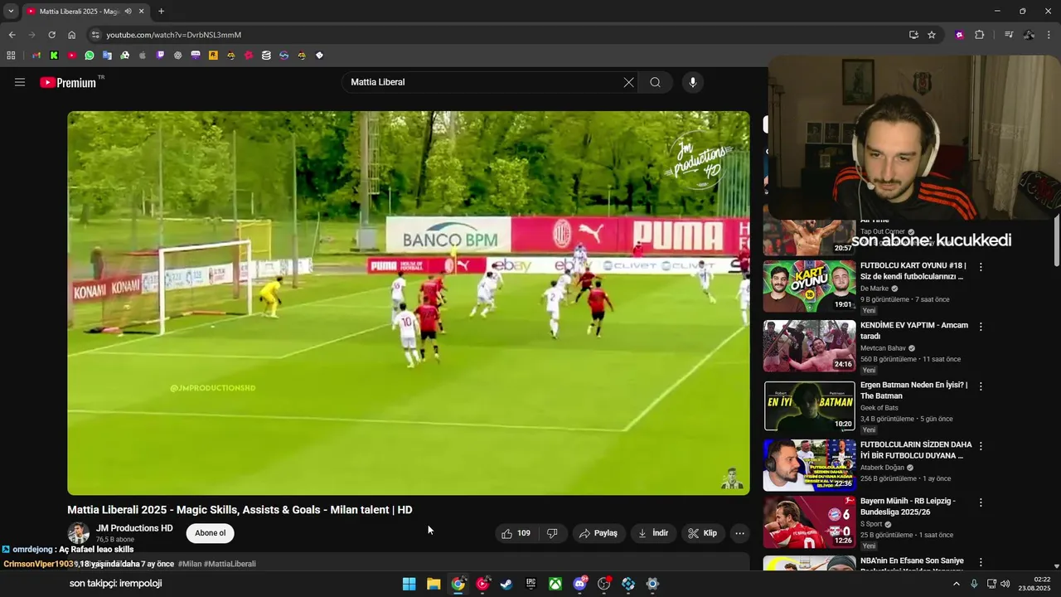This screenshot has height=597, width=1061.
Task: Open the Twitch bookmark
Action: pos(160,56)
